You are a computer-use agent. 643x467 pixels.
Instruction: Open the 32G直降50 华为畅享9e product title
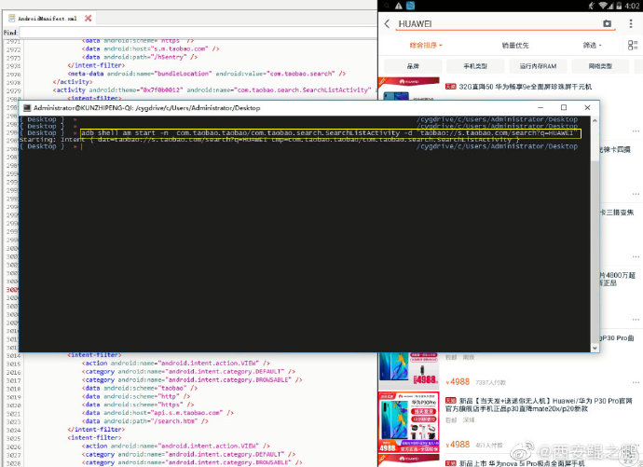pos(525,87)
